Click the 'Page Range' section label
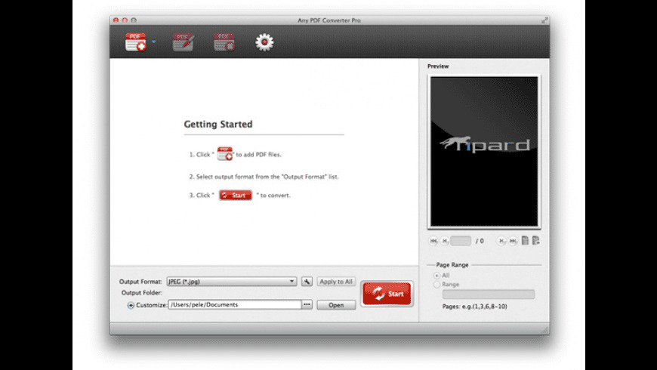657x370 pixels. point(452,265)
